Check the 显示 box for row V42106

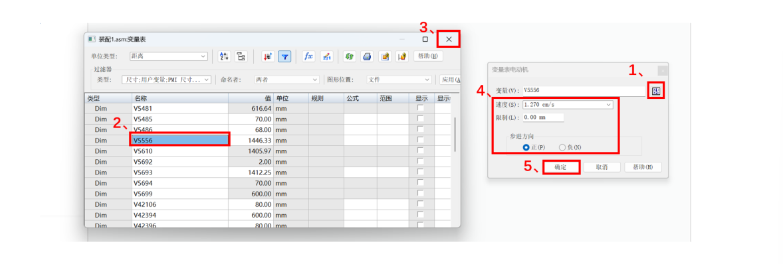(x=421, y=204)
